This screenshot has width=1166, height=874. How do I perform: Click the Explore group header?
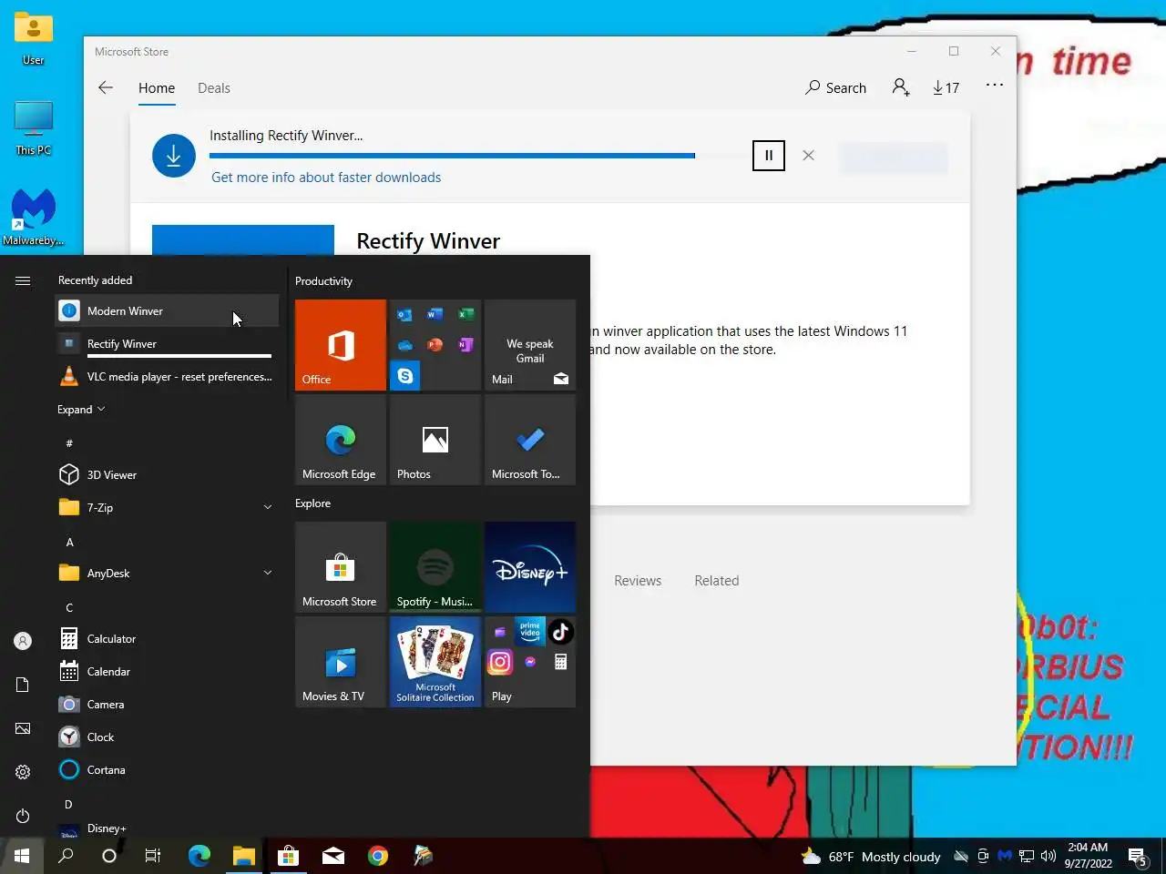312,503
